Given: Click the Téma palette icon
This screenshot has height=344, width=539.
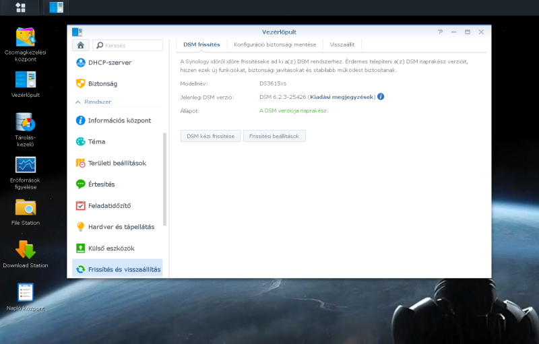Looking at the screenshot, I should [x=80, y=141].
